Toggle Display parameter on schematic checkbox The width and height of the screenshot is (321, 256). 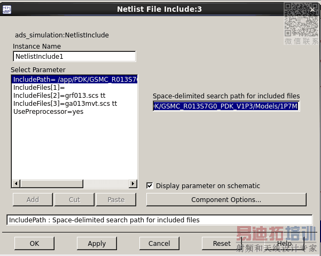(x=150, y=186)
